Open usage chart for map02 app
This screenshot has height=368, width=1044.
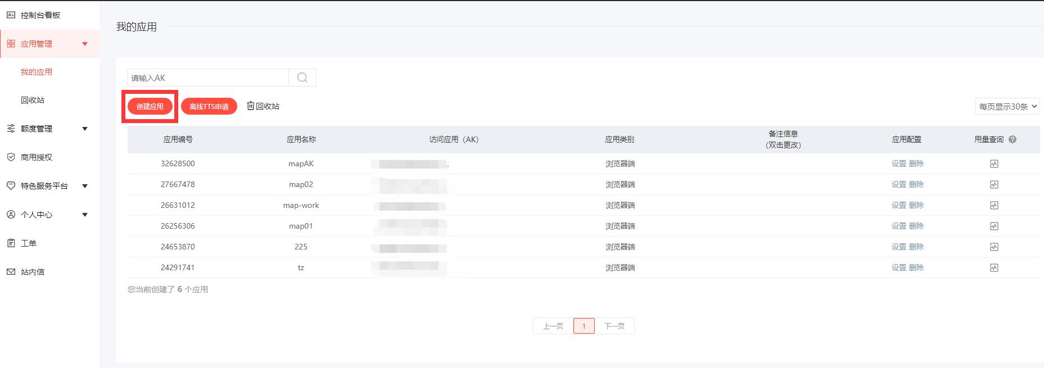click(x=994, y=185)
